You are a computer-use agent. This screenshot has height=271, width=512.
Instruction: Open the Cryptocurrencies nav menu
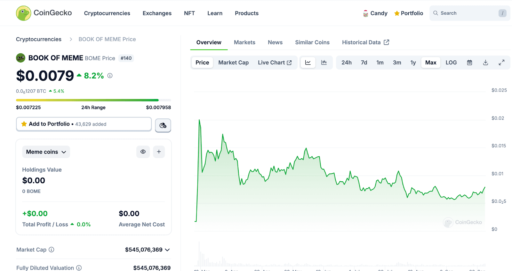(107, 13)
